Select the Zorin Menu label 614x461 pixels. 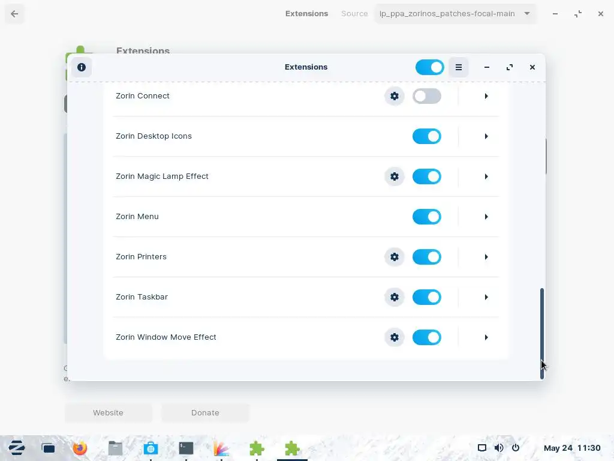point(137,216)
